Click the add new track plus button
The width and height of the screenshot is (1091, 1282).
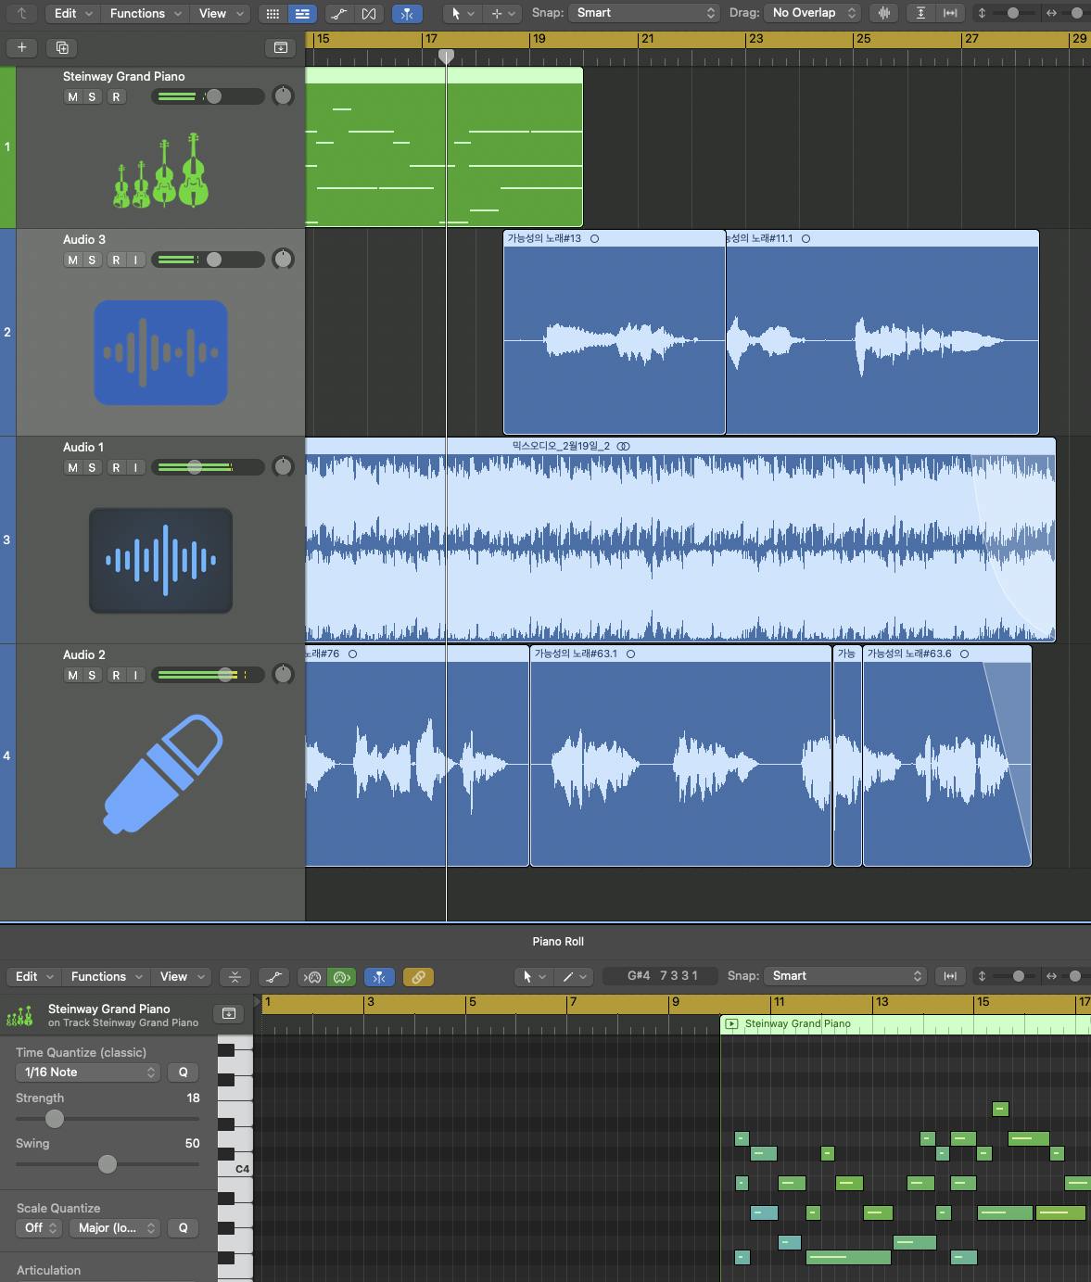[x=21, y=47]
